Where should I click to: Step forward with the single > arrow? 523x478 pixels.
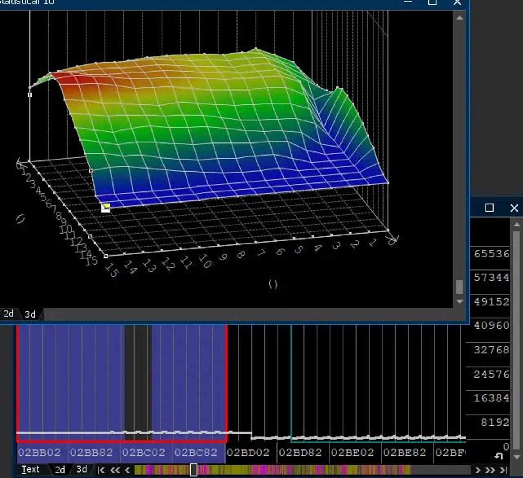478,470
